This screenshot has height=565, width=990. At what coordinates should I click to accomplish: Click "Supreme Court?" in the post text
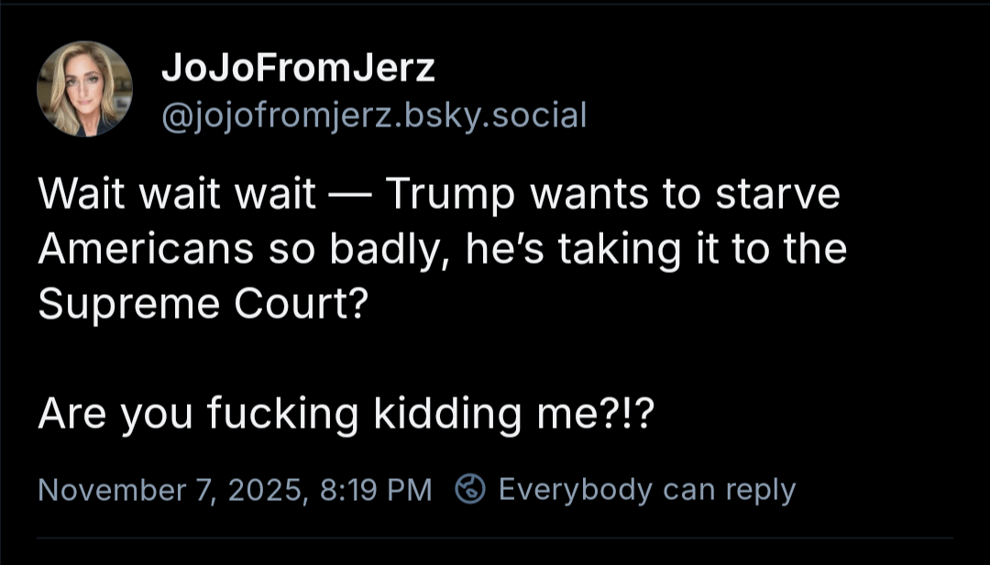click(202, 305)
